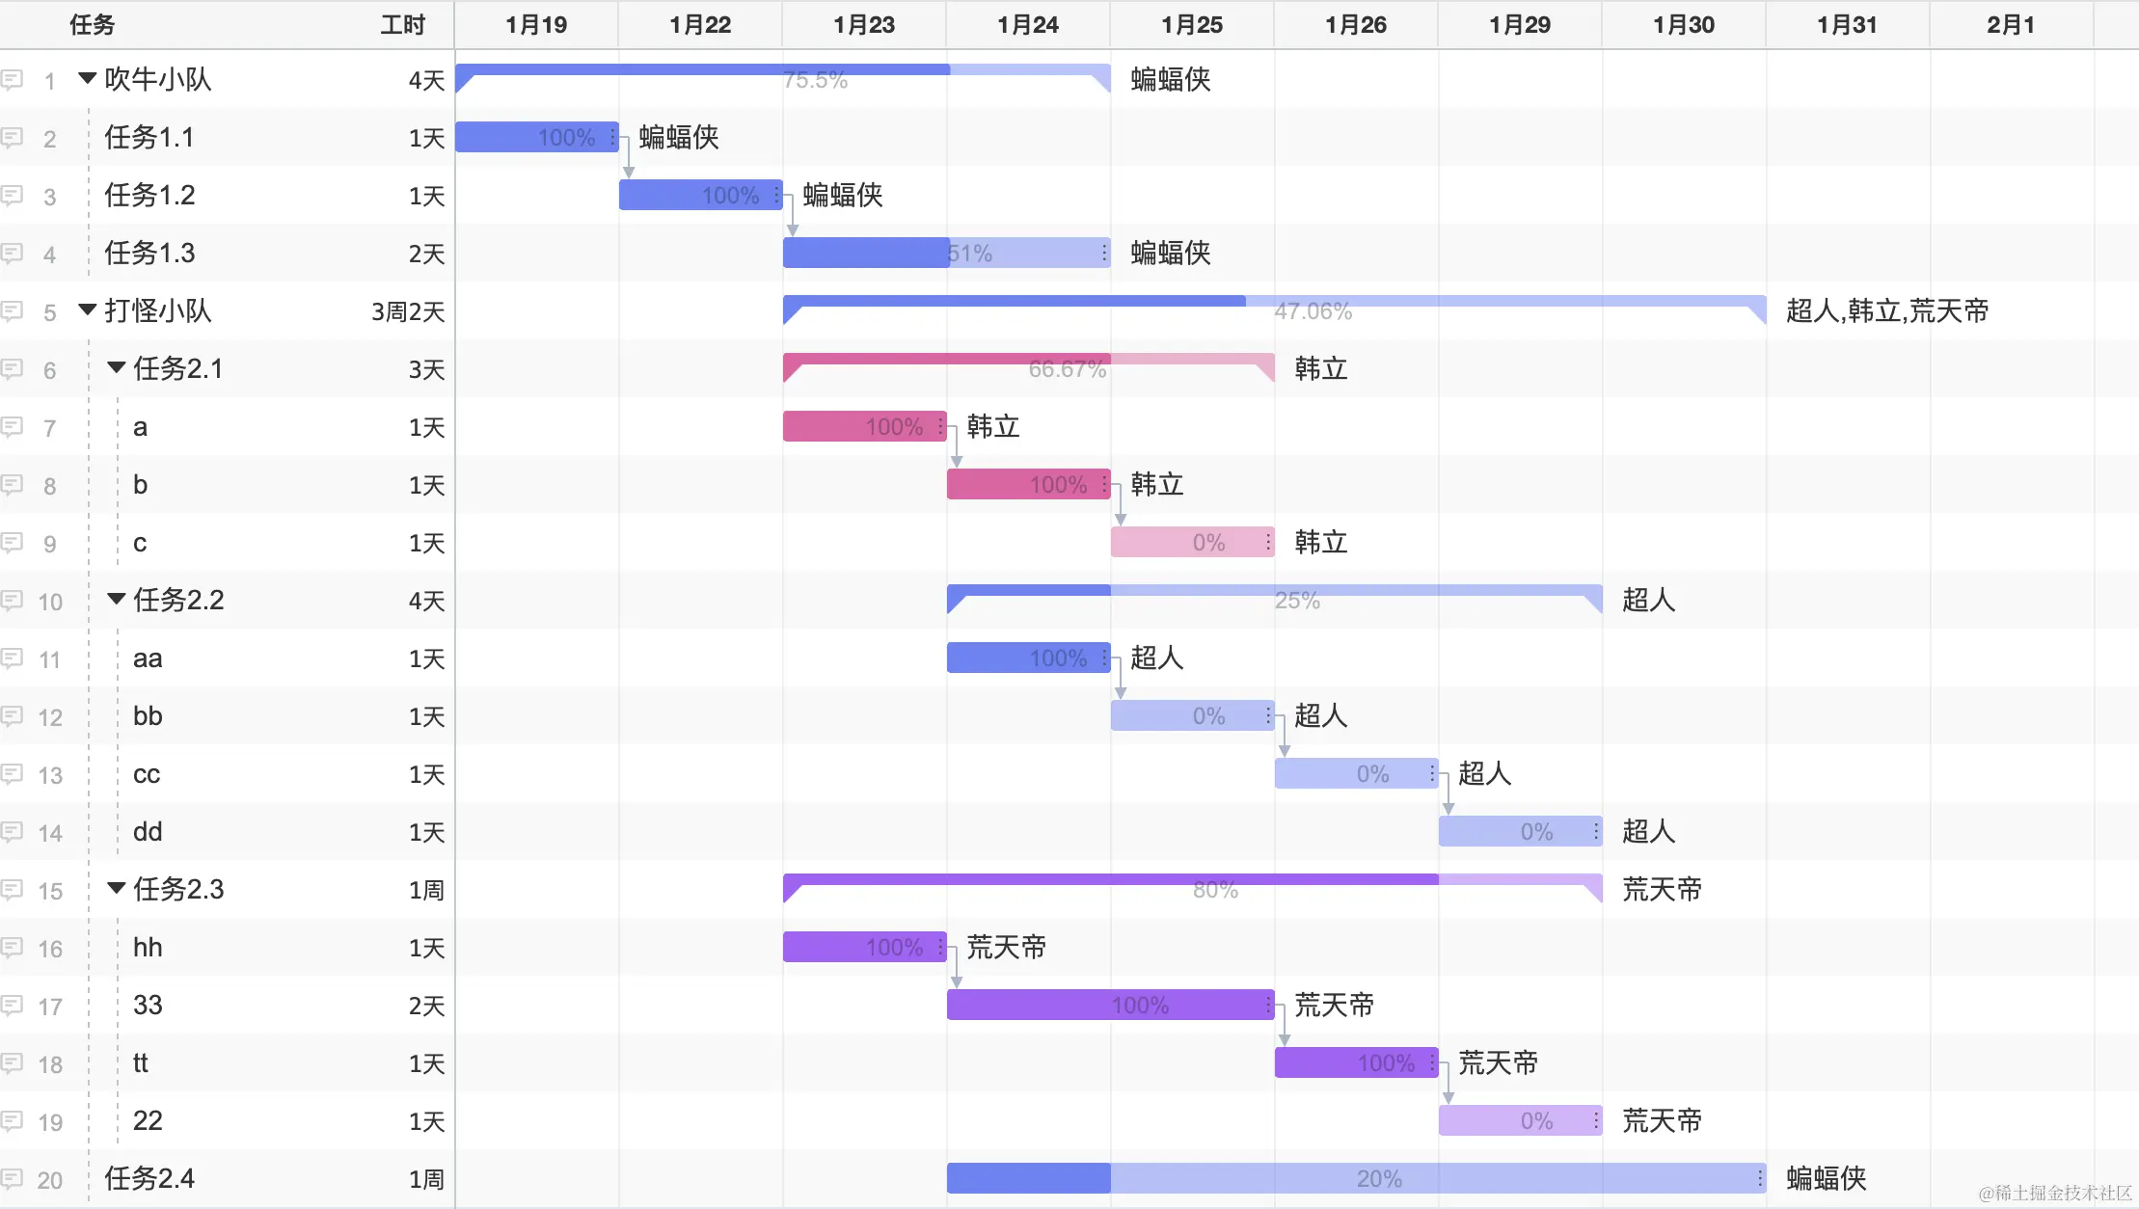Select the 1月25 date column header
The height and width of the screenshot is (1209, 2139).
click(1192, 25)
